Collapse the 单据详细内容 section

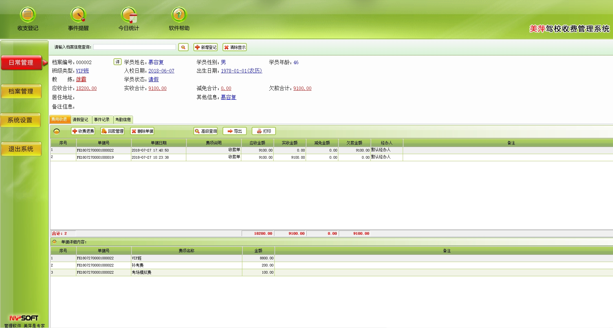pyautogui.click(x=54, y=242)
